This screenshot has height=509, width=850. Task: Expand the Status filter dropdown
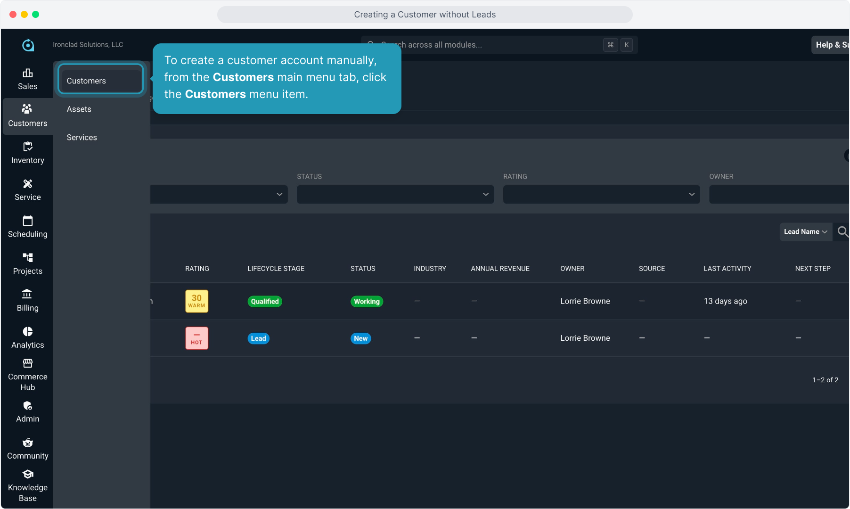coord(395,194)
